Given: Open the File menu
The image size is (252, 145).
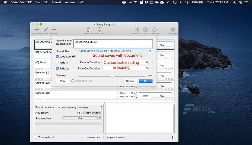Looking at the screenshot, I should (38, 2).
